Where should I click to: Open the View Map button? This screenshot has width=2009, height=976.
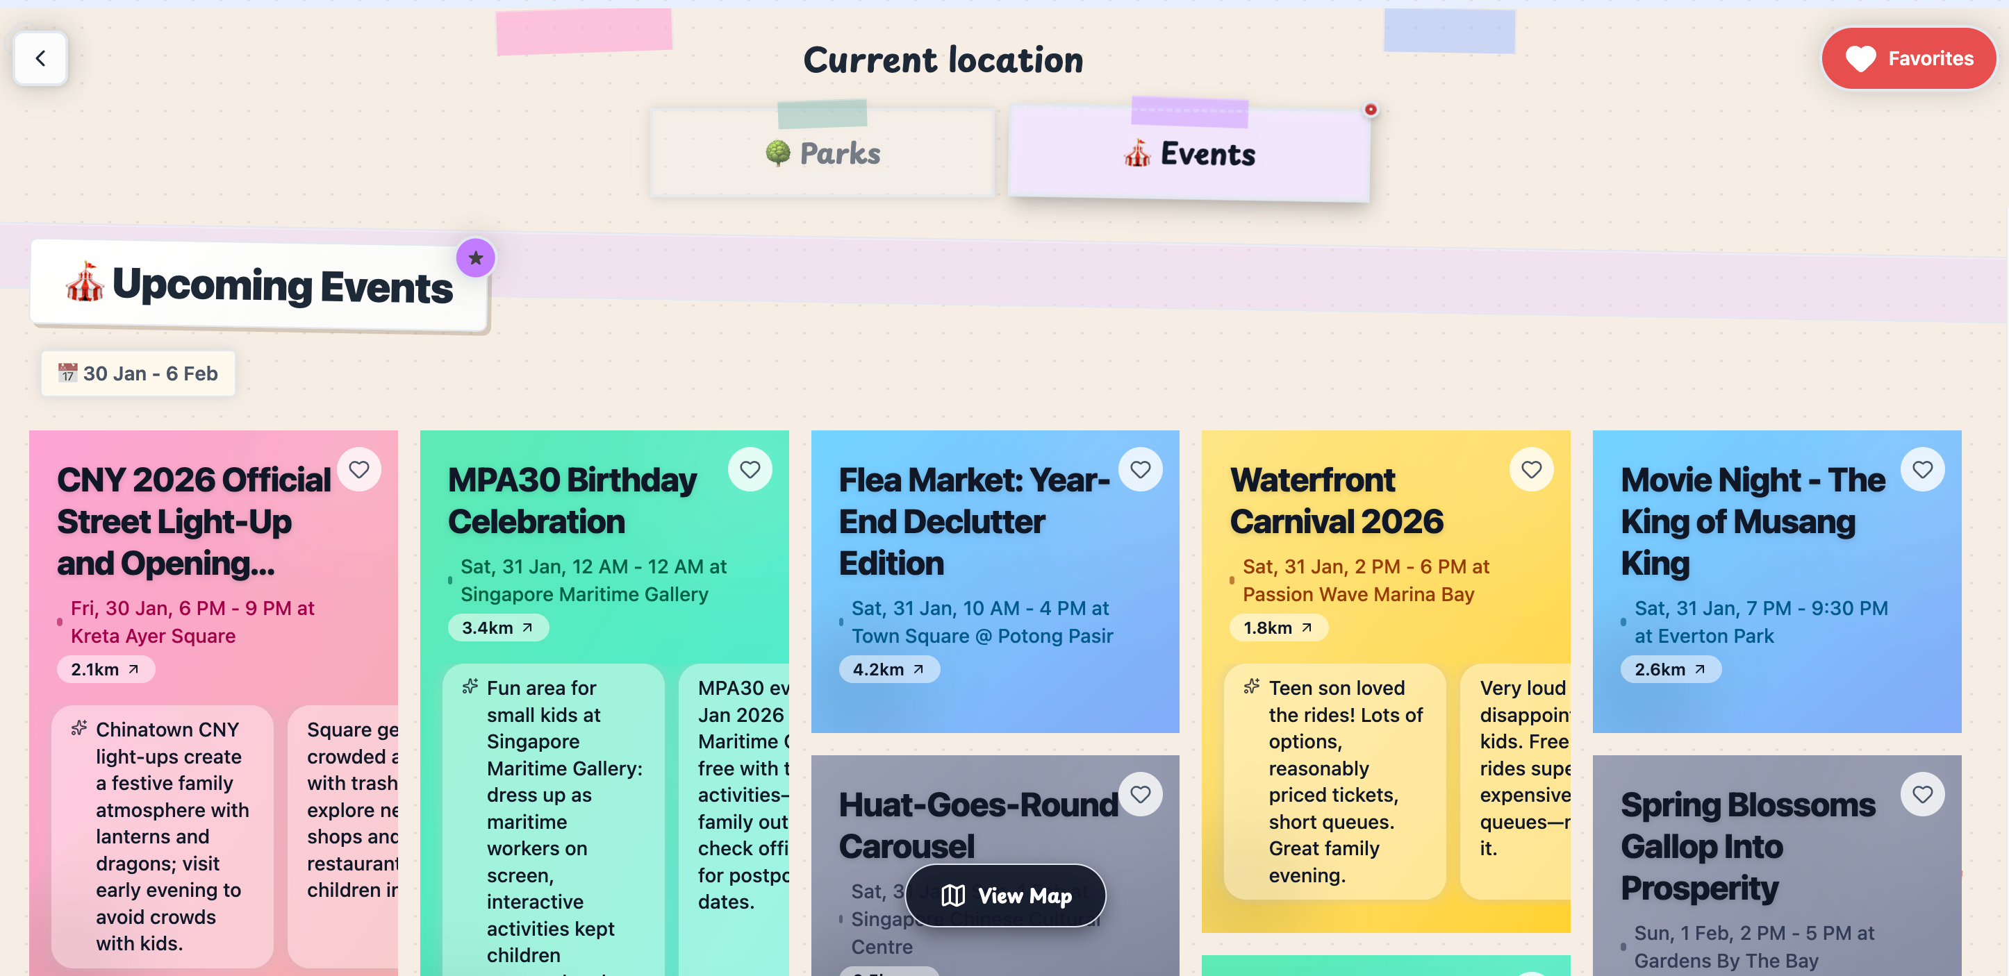(x=1005, y=895)
